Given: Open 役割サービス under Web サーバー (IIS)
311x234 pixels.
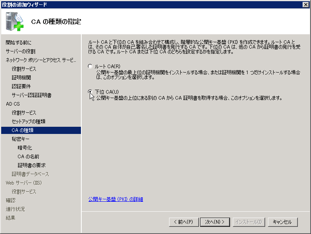Looking at the screenshot, I should pyautogui.click(x=24, y=192).
